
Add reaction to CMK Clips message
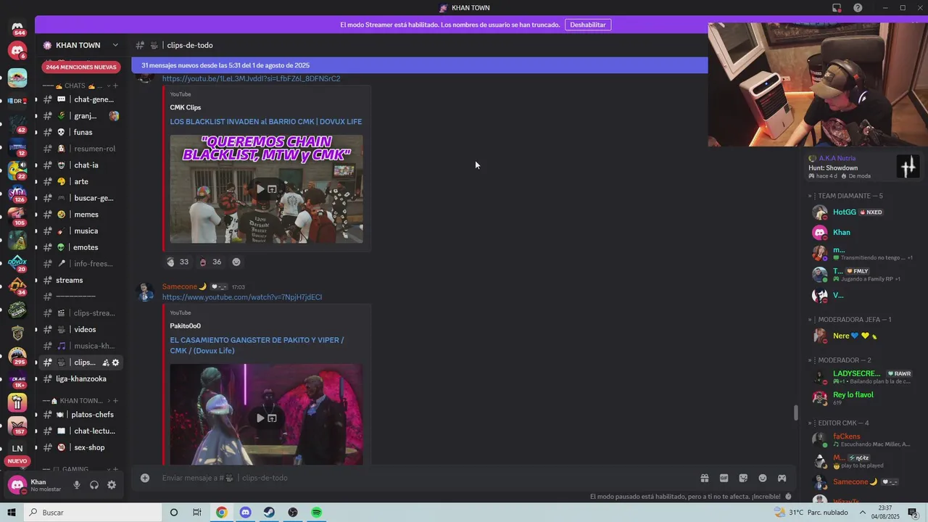(x=236, y=262)
